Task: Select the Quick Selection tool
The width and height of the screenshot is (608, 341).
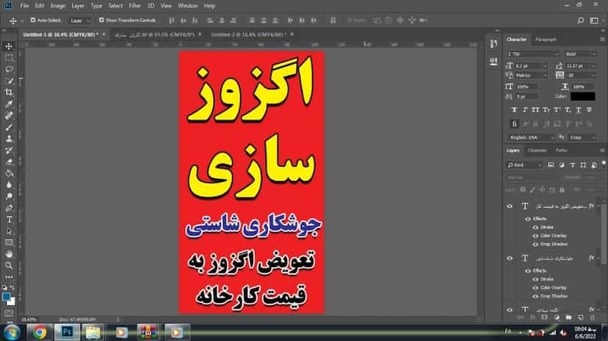Action: (9, 81)
